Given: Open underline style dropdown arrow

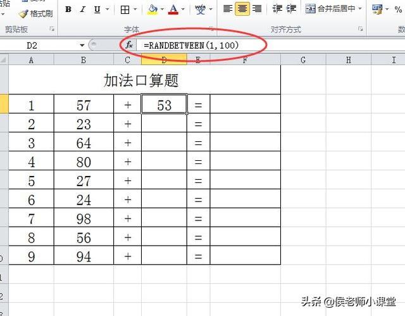Looking at the screenshot, I should [107, 9].
